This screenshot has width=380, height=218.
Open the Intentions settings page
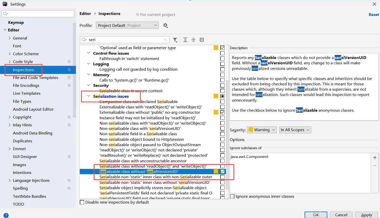22,172
